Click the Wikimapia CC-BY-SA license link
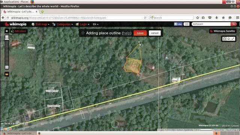240x135 pixels. coord(208,126)
